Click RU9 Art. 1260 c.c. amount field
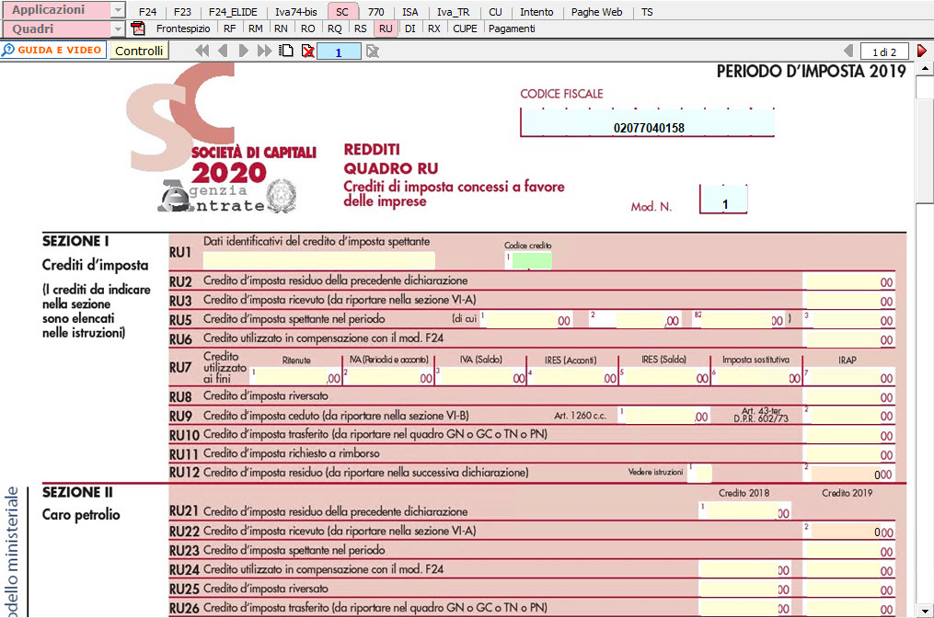Image resolution: width=934 pixels, height=618 pixels. pos(666,416)
